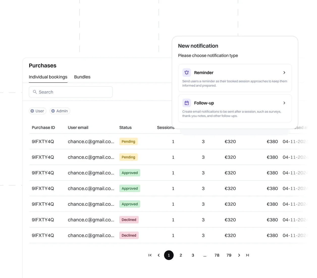This screenshot has width=317, height=278.
Task: Jump to the first page
Action: (x=150, y=255)
